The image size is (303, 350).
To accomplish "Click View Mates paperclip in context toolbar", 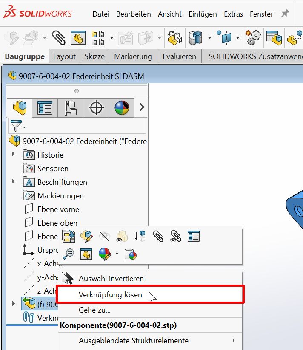I will coord(158,237).
